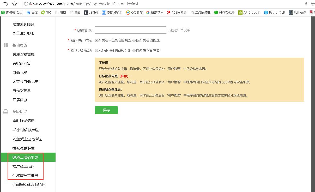The image size is (315, 192).
Task: Click the green 保存 button
Action: 106,110
